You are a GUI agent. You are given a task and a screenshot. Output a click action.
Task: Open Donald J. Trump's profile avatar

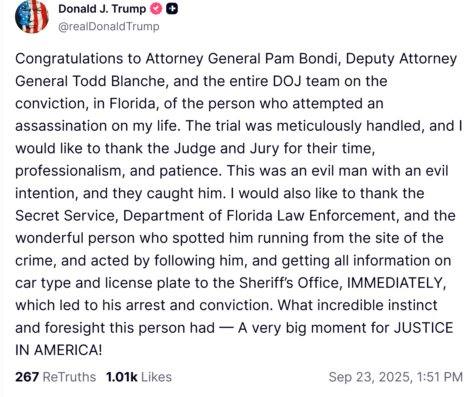[x=32, y=17]
